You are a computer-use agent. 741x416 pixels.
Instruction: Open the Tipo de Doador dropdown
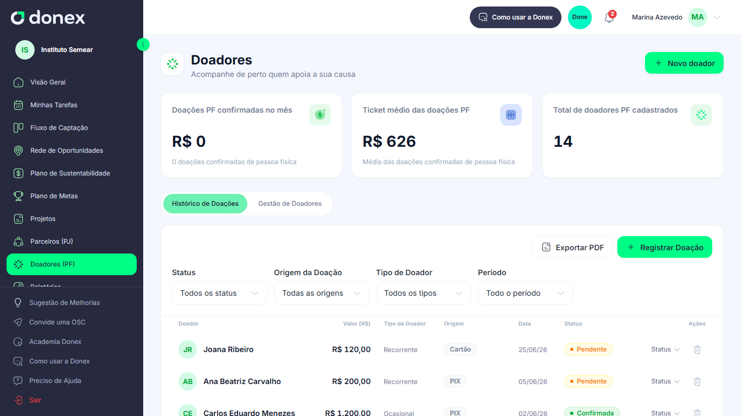(x=424, y=293)
